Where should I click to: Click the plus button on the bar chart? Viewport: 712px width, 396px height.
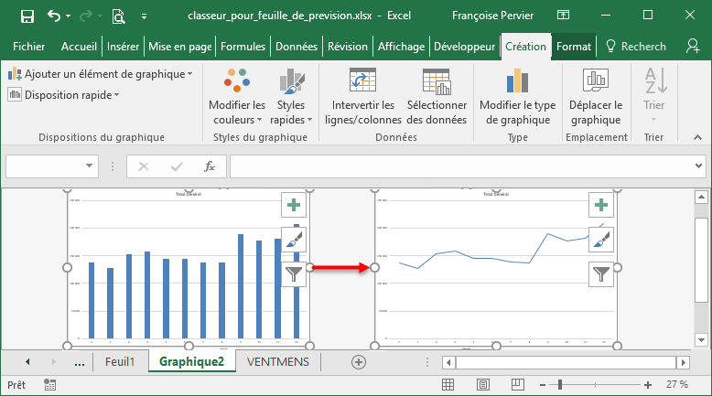pyautogui.click(x=293, y=206)
